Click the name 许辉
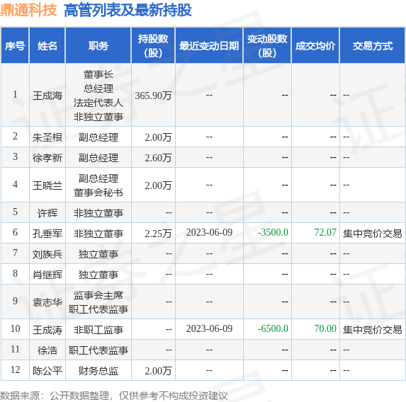The image size is (406, 402). [47, 213]
